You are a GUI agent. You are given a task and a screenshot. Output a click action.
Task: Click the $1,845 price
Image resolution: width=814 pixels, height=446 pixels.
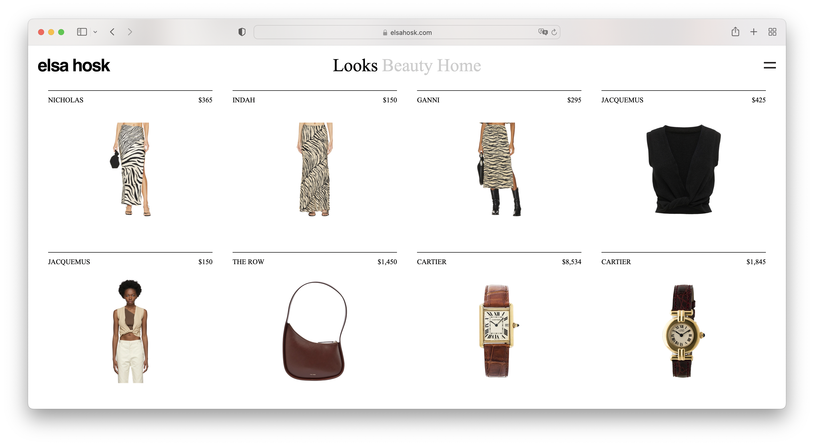[x=756, y=262]
